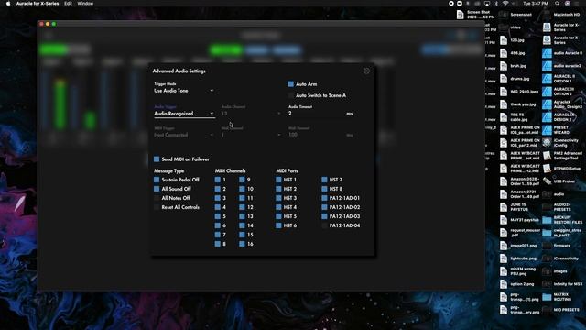
Task: Select the MATRIX ROUTING folder icon
Action: pyautogui.click(x=547, y=297)
